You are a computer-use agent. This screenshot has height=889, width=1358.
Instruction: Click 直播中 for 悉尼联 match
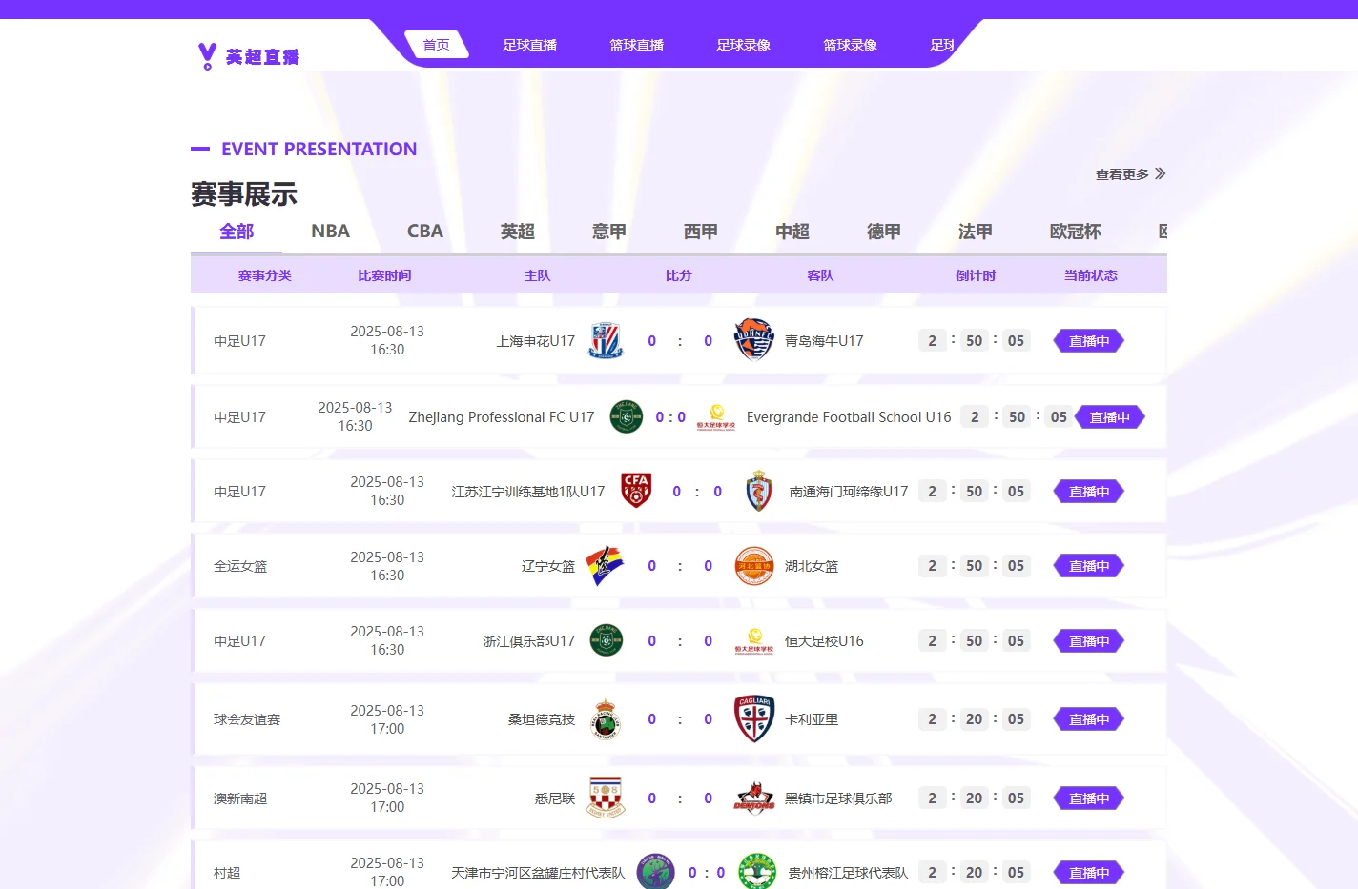pyautogui.click(x=1089, y=798)
